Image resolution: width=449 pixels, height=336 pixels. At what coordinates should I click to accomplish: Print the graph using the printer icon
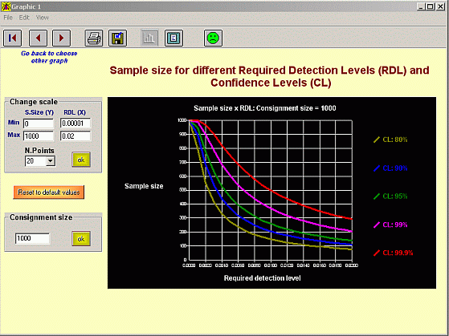[94, 38]
